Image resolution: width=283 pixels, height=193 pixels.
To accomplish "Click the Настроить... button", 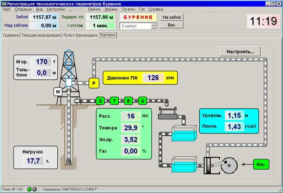I will (240, 51).
